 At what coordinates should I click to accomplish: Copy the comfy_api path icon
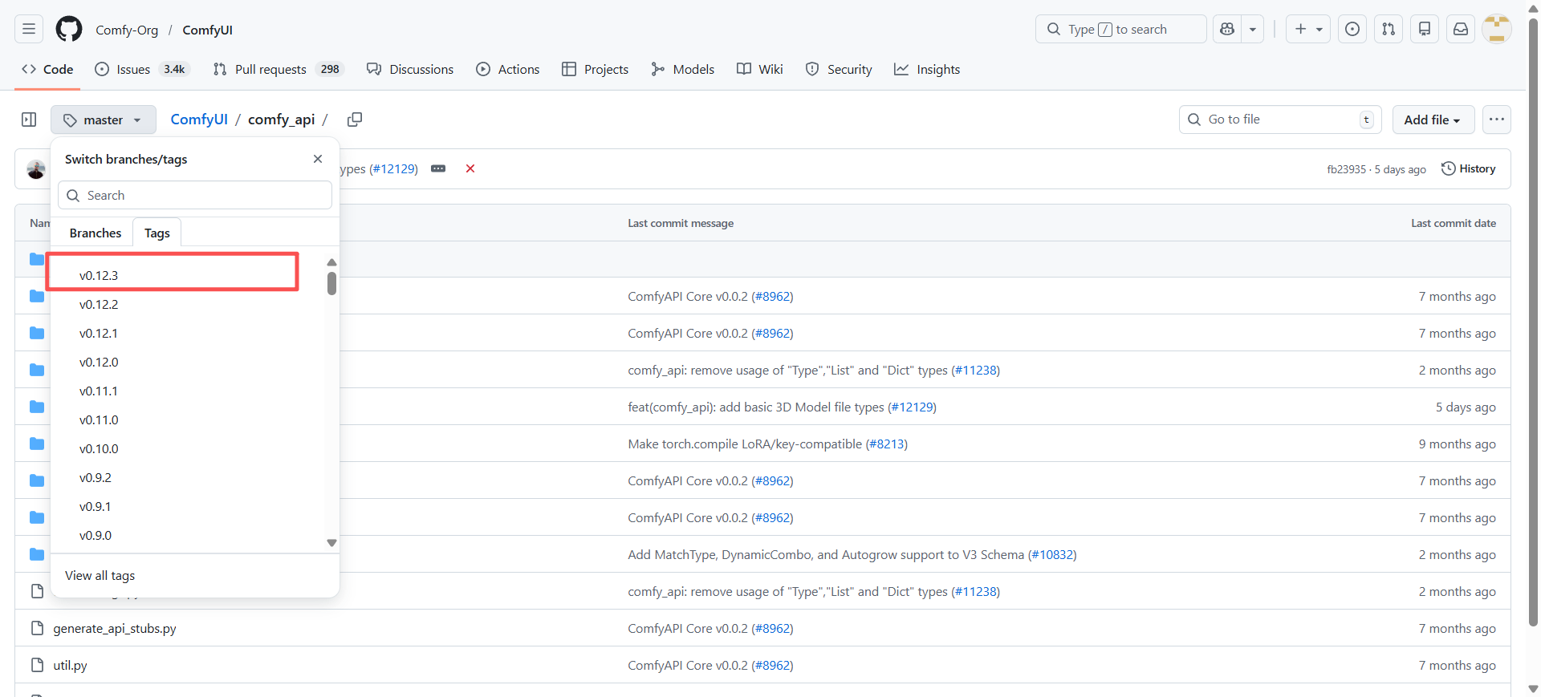pyautogui.click(x=354, y=120)
